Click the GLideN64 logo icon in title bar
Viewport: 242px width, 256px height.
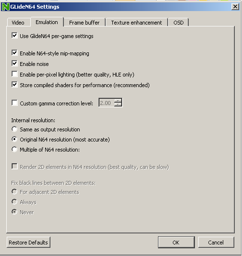pos(5,7)
